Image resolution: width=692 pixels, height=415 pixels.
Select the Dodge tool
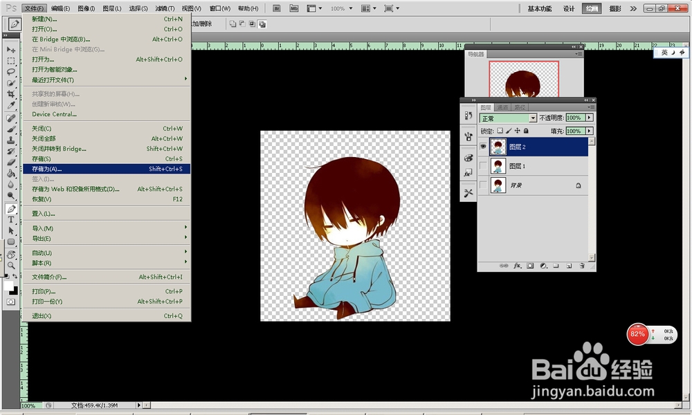[11, 195]
